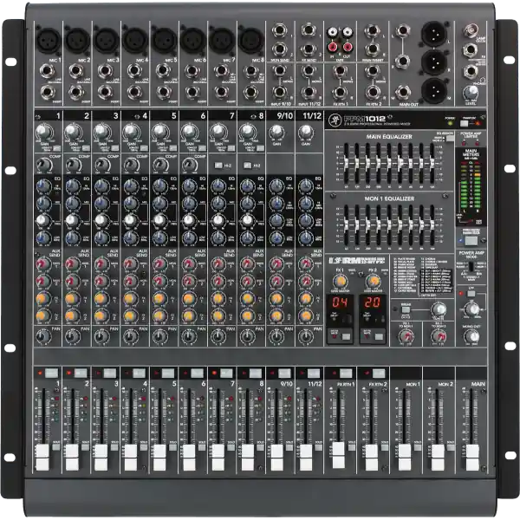The height and width of the screenshot is (520, 520).
Task: Click channel 8 Low EQ knob
Action: [x=247, y=237]
